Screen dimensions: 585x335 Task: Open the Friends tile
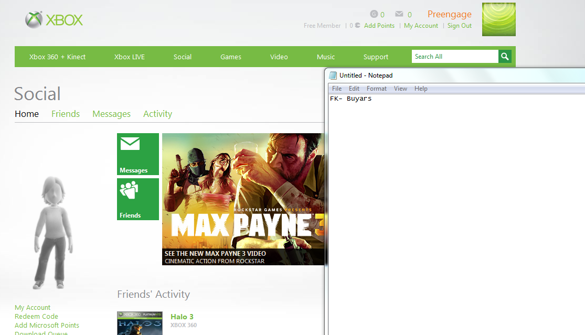click(137, 199)
